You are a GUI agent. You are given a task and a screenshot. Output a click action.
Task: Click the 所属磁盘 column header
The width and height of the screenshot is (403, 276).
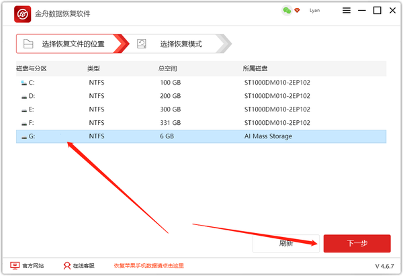(255, 68)
